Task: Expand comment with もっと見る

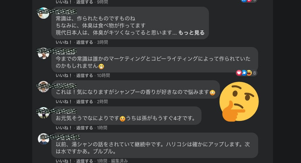Action: (191, 33)
